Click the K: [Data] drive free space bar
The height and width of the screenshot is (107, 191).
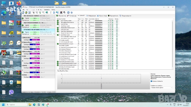[35, 77]
